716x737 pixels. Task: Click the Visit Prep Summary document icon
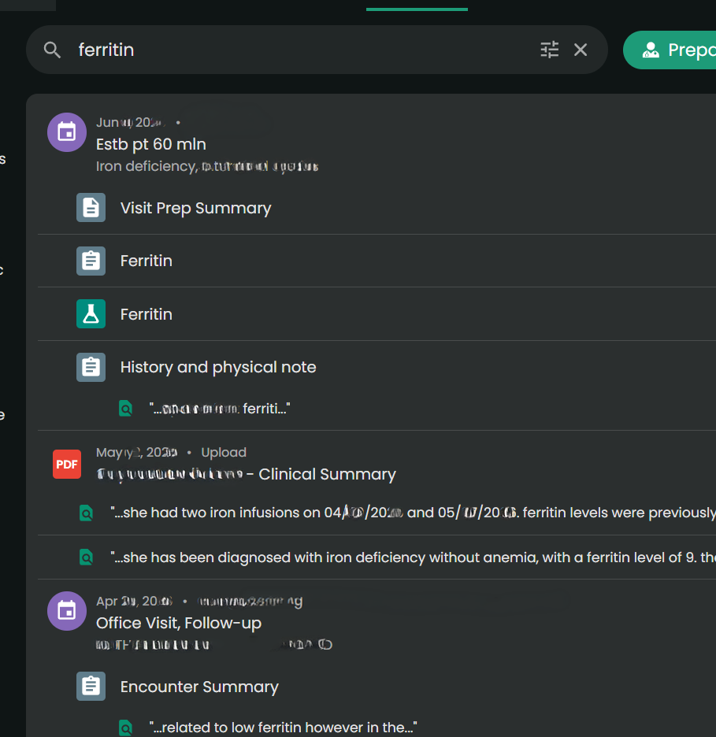[x=91, y=208]
